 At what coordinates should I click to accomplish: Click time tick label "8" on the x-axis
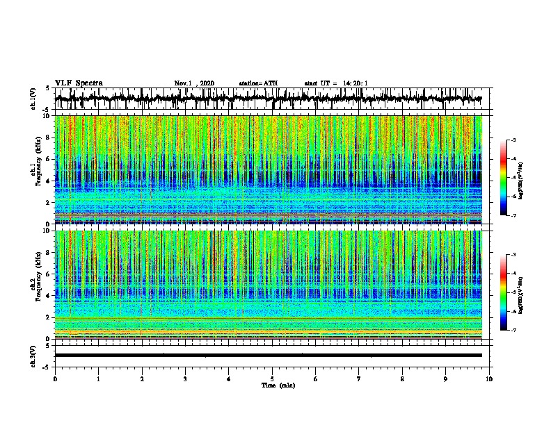click(402, 379)
